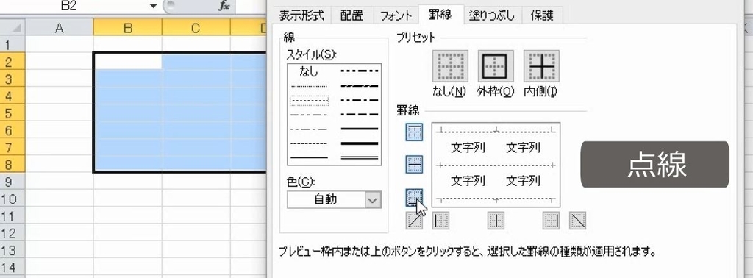This screenshot has width=753, height=278.
Task: Choose the medium solid line style
Action: tap(359, 129)
